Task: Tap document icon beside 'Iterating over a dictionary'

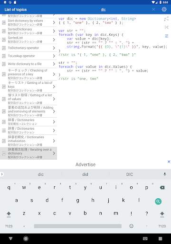Action: [4, 153]
